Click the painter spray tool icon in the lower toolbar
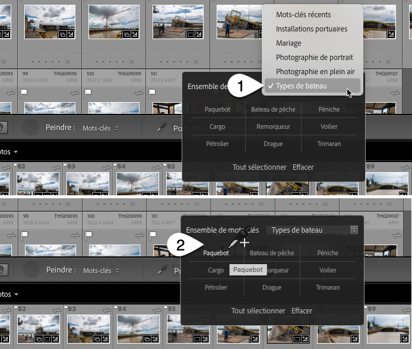The width and height of the screenshot is (412, 349). [163, 269]
